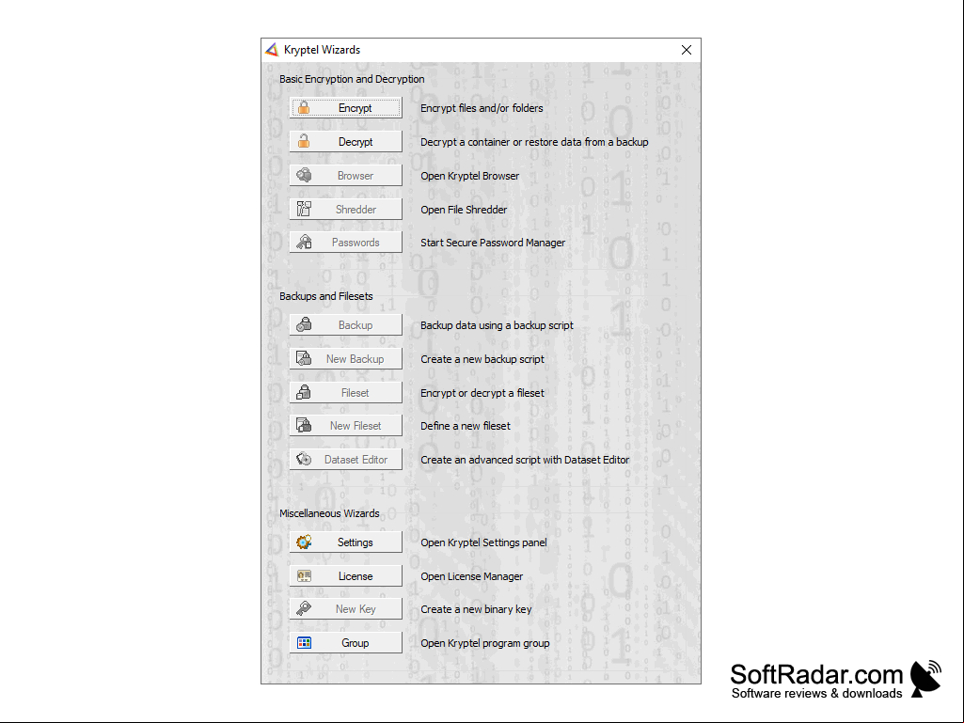Click 'Define a new fileset' text
Viewport: 964px width, 723px height.
(466, 426)
